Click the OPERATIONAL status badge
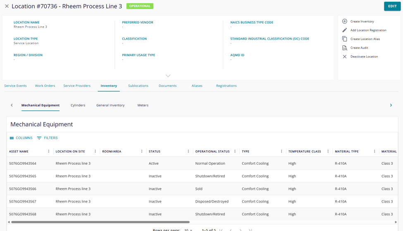403x231 pixels. [x=140, y=6]
